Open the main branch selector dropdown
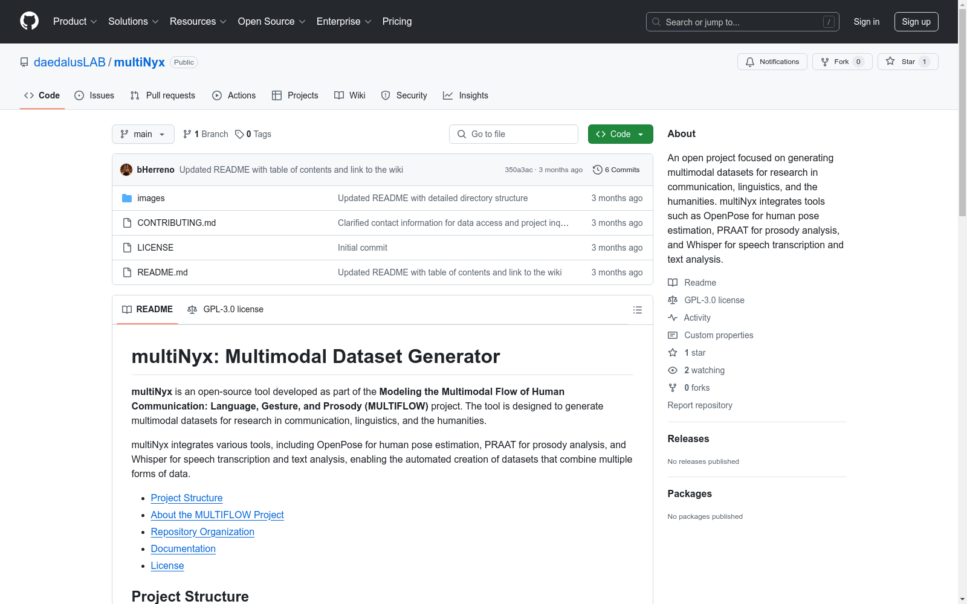The width and height of the screenshot is (967, 604). [143, 134]
